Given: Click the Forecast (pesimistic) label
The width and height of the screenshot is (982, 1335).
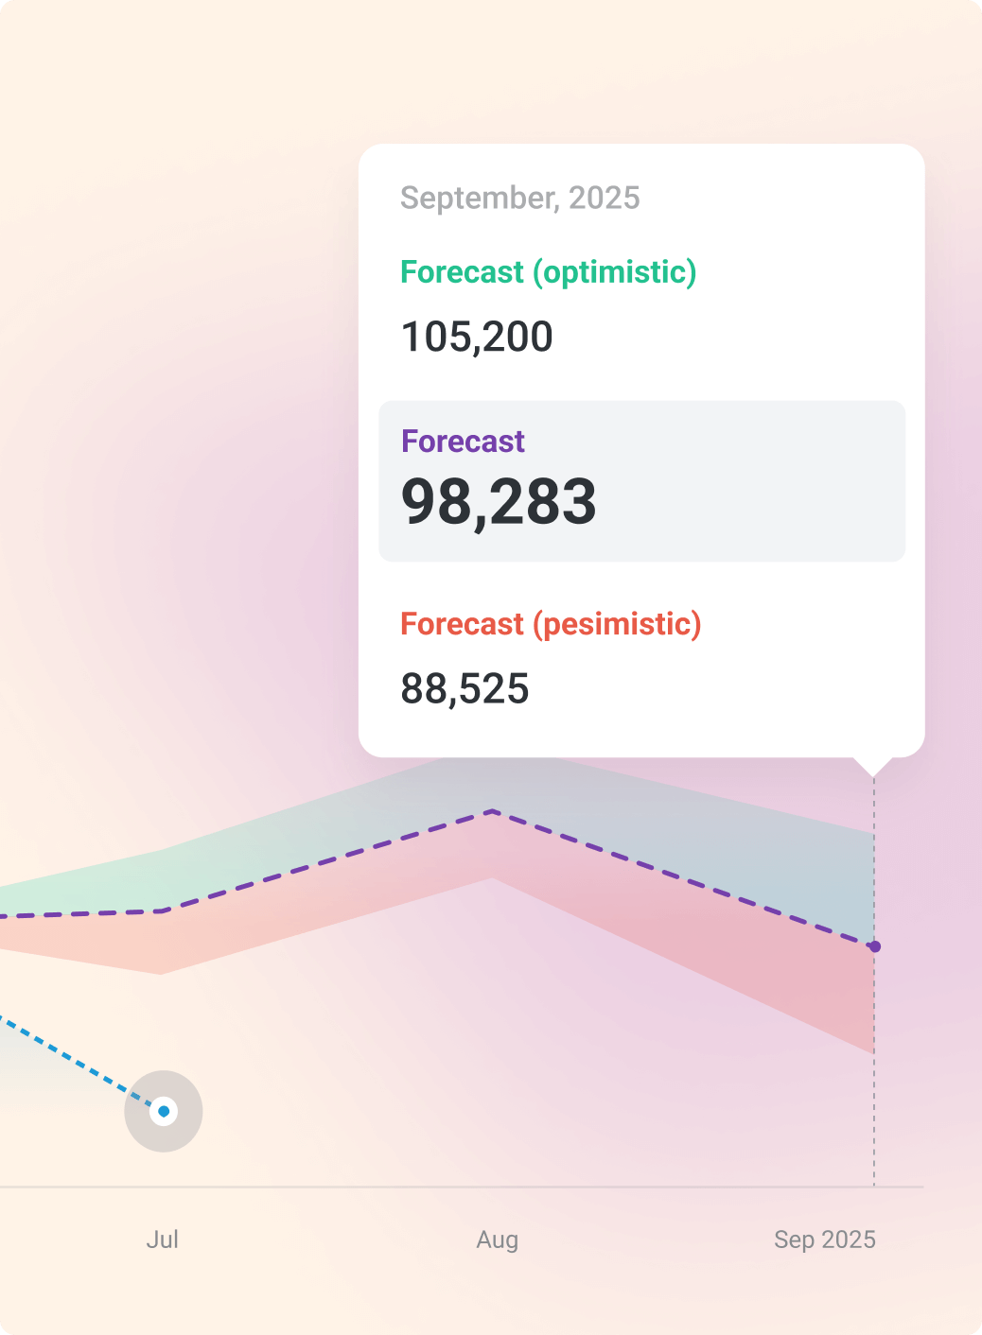Looking at the screenshot, I should tap(551, 624).
